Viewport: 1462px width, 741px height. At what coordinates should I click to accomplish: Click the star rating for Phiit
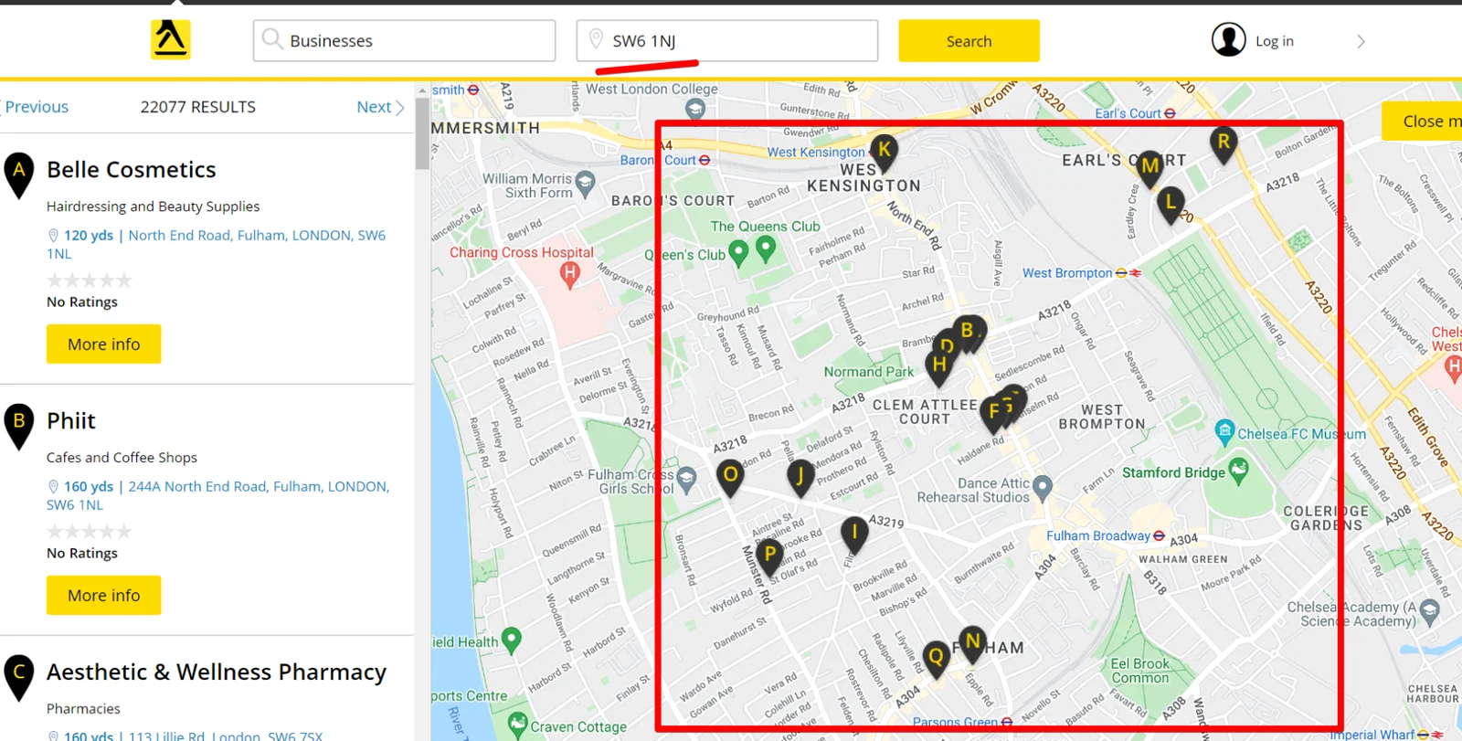pyautogui.click(x=90, y=531)
